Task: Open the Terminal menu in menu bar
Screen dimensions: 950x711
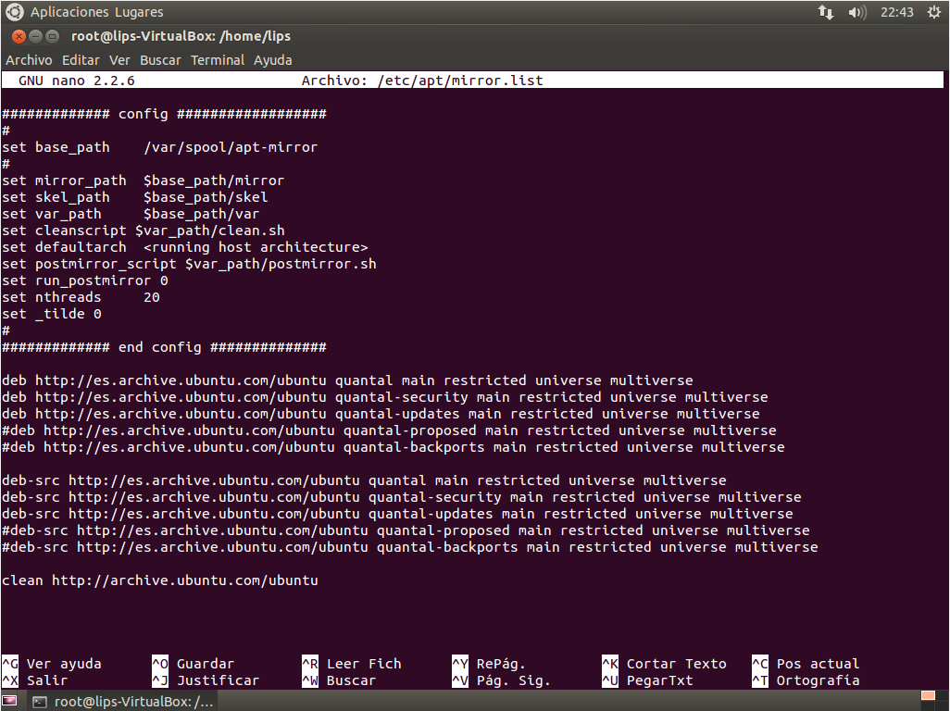Action: (218, 60)
